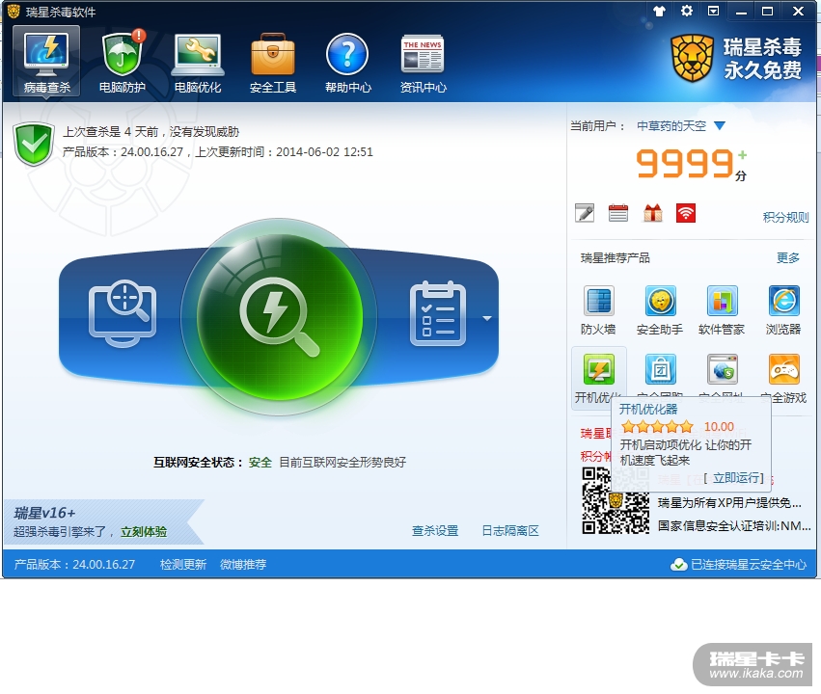Open news item 国家信息安全认证培训
The height and width of the screenshot is (694, 821).
[x=734, y=525]
